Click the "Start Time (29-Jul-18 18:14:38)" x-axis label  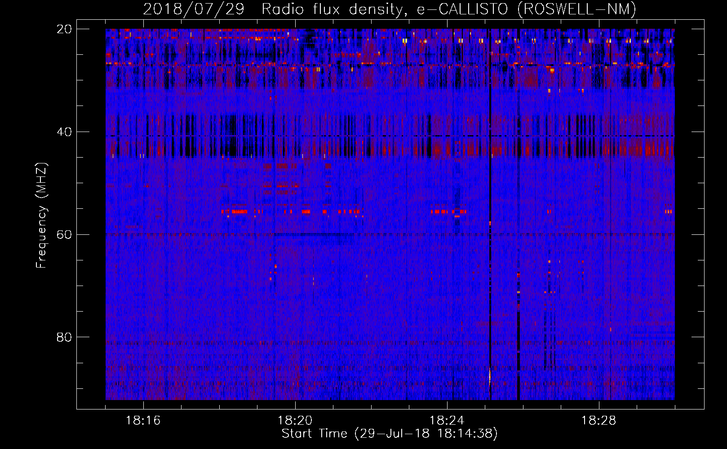pos(390,434)
